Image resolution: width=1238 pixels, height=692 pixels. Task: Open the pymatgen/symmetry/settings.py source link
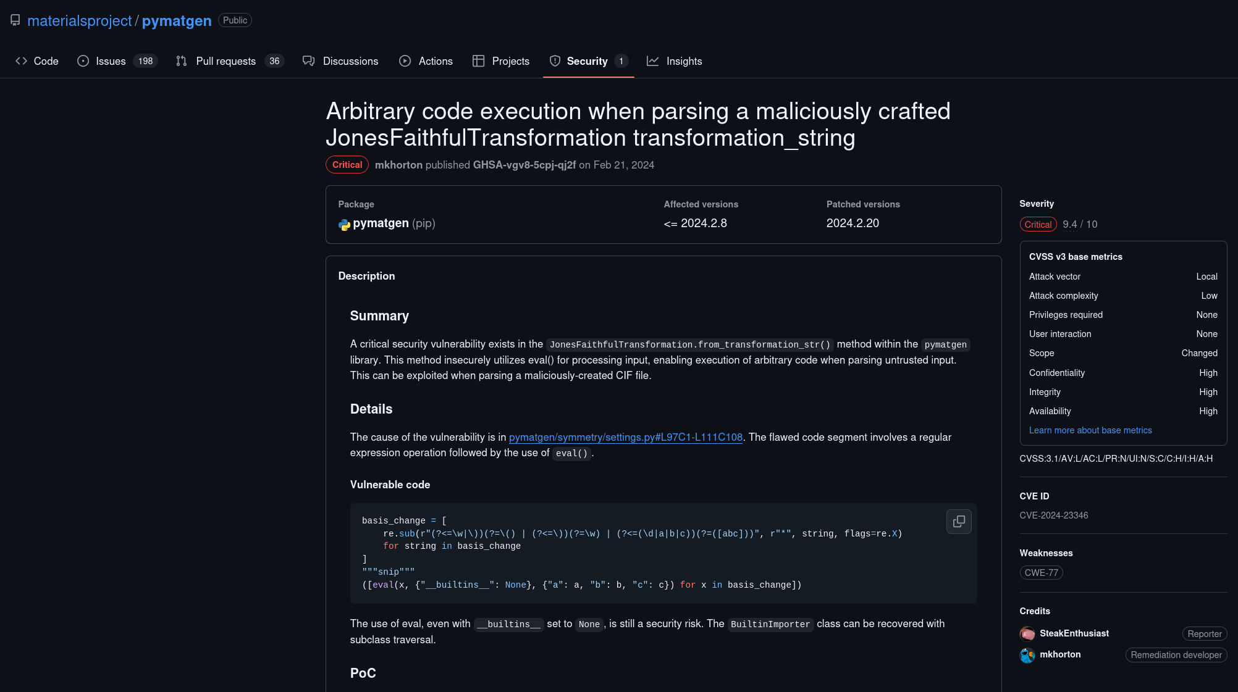[626, 437]
